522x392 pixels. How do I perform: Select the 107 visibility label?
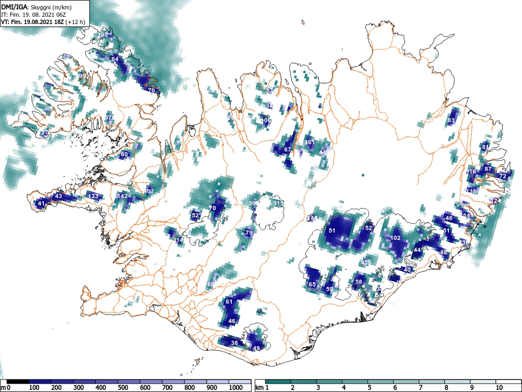click(x=149, y=191)
